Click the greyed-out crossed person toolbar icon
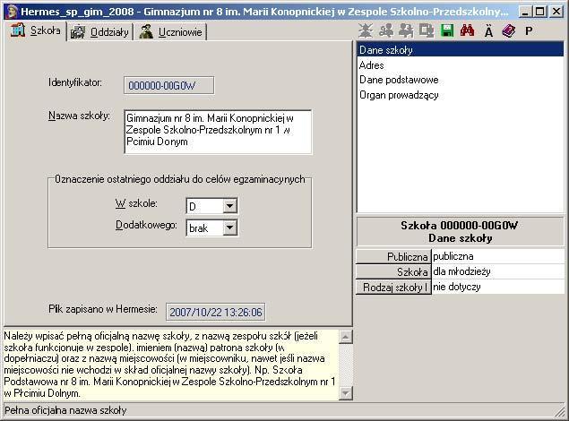The height and width of the screenshot is (421, 569). pyautogui.click(x=366, y=30)
